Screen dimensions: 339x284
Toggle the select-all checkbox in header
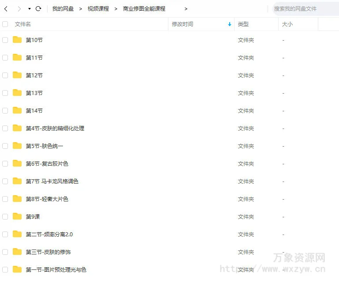click(5, 24)
